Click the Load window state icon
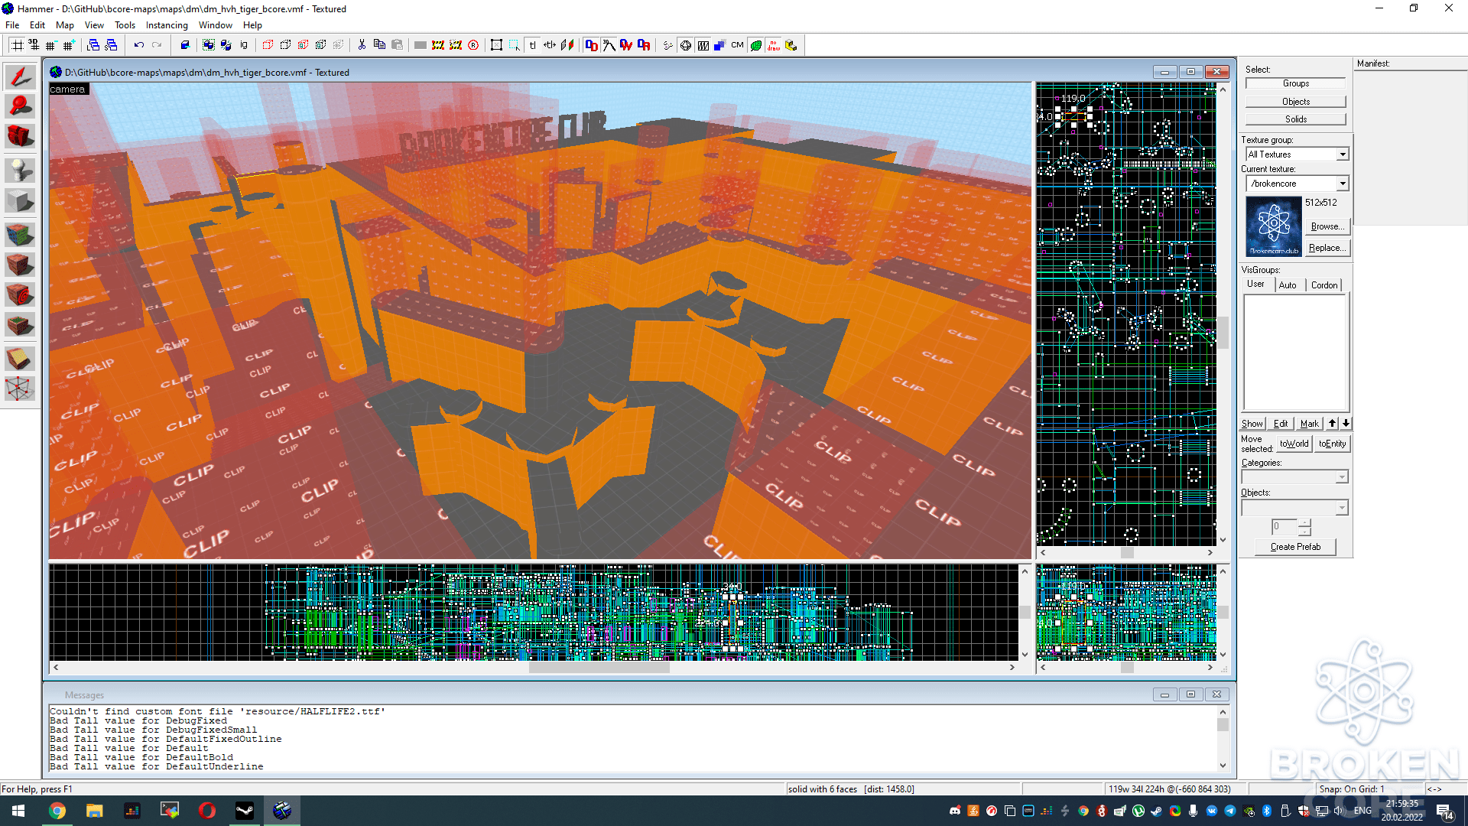The height and width of the screenshot is (826, 1468). 93,45
